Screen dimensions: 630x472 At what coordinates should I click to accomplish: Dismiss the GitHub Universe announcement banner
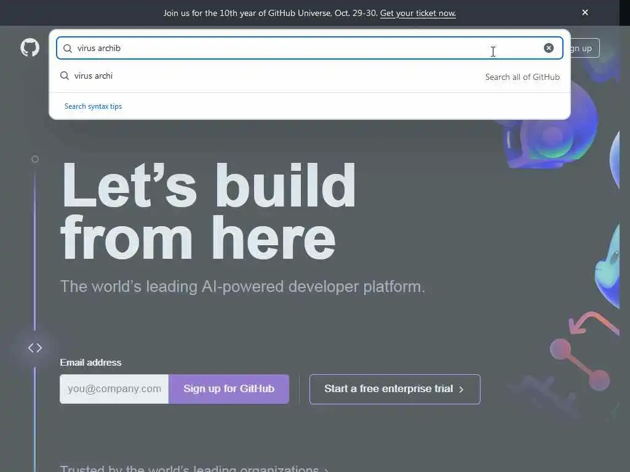point(585,12)
